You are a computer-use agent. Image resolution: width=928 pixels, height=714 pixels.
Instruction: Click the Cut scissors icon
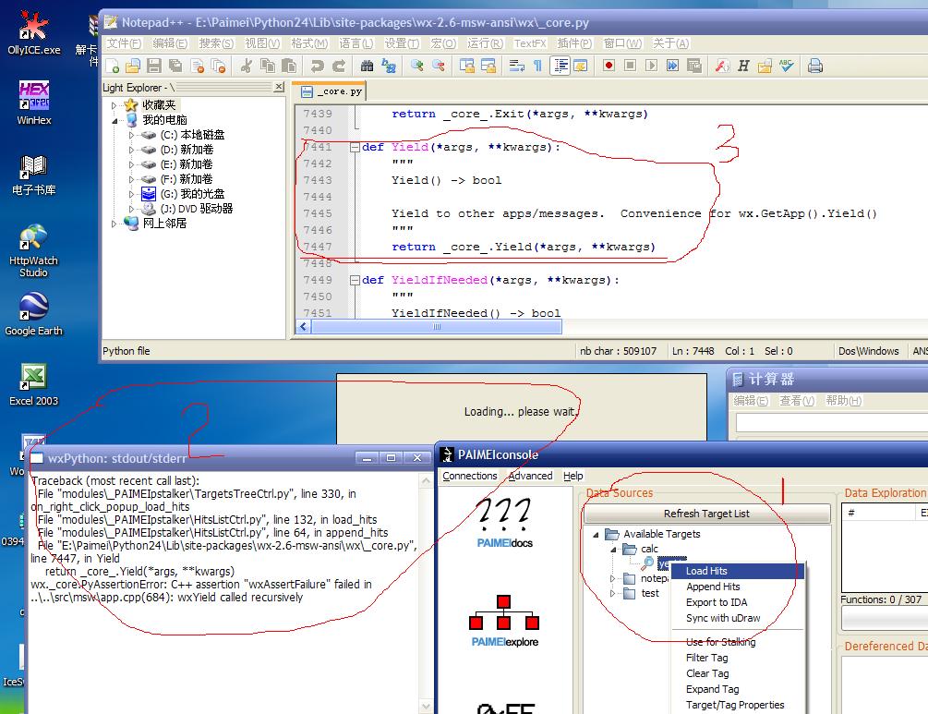[247, 66]
